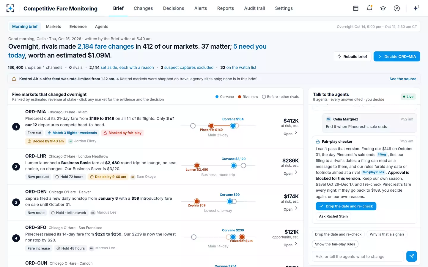Click the app logo icon
Viewport: 428px width, 267px height.
point(10,8)
